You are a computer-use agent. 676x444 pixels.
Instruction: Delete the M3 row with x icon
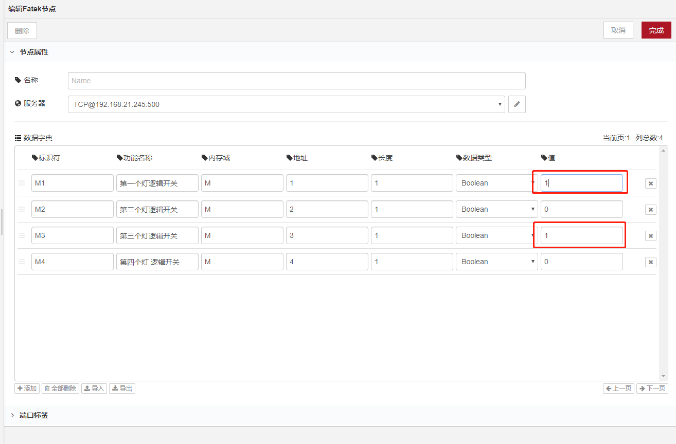click(650, 236)
